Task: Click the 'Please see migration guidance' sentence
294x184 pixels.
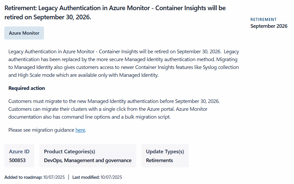Action: click(x=47, y=130)
